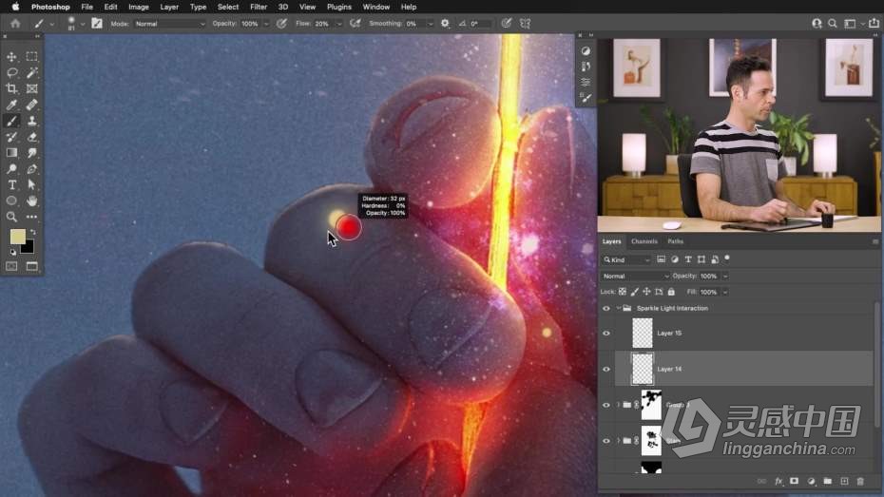Open the Image menu
Viewport: 884px width, 497px height.
pyautogui.click(x=138, y=7)
